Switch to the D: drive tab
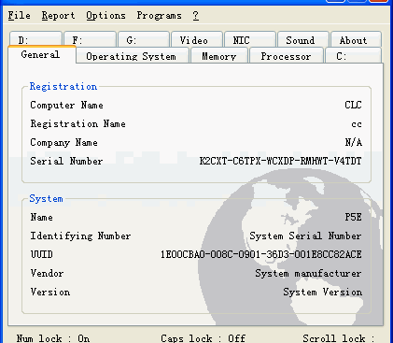393x343 pixels. (x=35, y=39)
